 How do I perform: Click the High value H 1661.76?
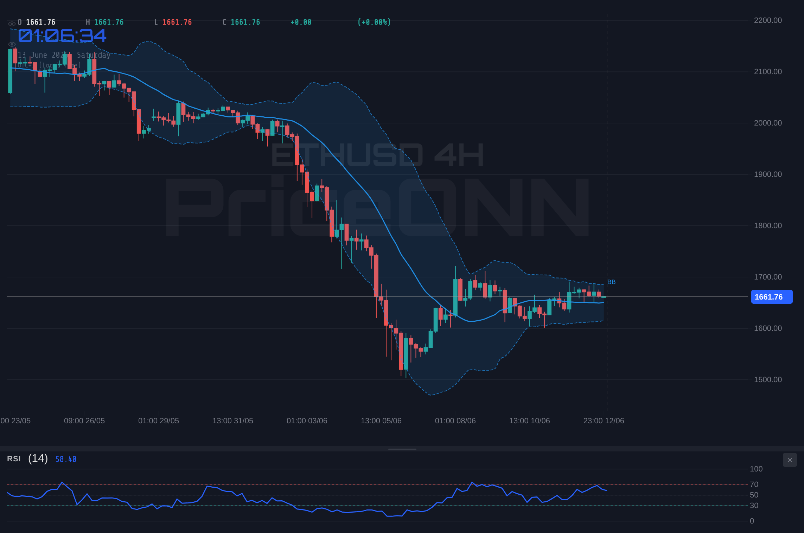tap(105, 22)
